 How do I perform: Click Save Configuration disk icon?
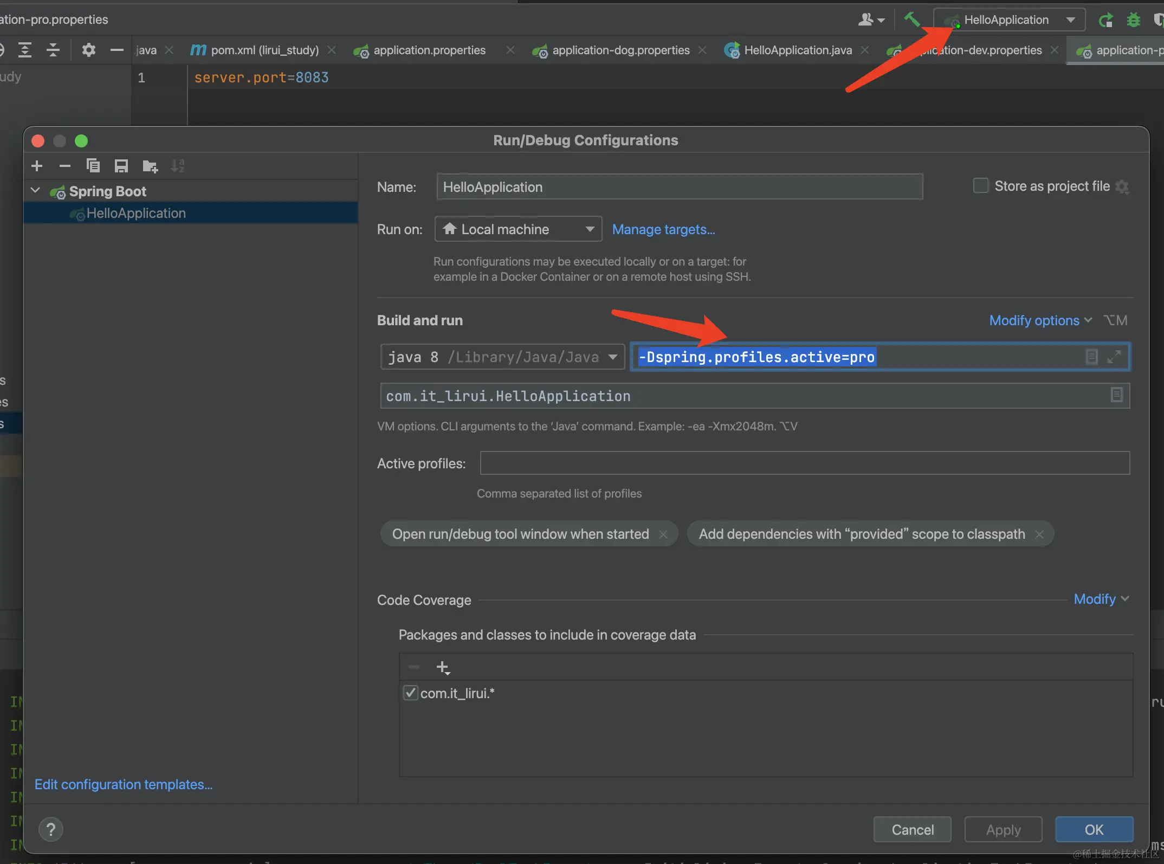pyautogui.click(x=121, y=166)
